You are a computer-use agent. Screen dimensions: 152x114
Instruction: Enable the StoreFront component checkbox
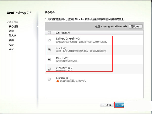(49, 79)
